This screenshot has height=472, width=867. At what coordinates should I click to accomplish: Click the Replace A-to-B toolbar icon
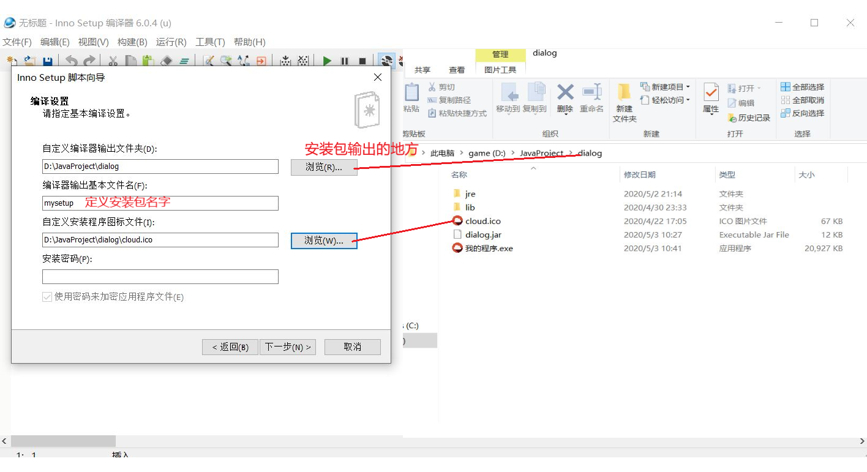[244, 61]
